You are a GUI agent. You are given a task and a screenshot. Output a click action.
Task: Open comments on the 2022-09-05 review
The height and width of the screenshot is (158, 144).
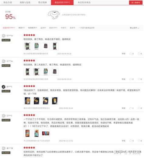pyautogui.click(x=140, y=108)
